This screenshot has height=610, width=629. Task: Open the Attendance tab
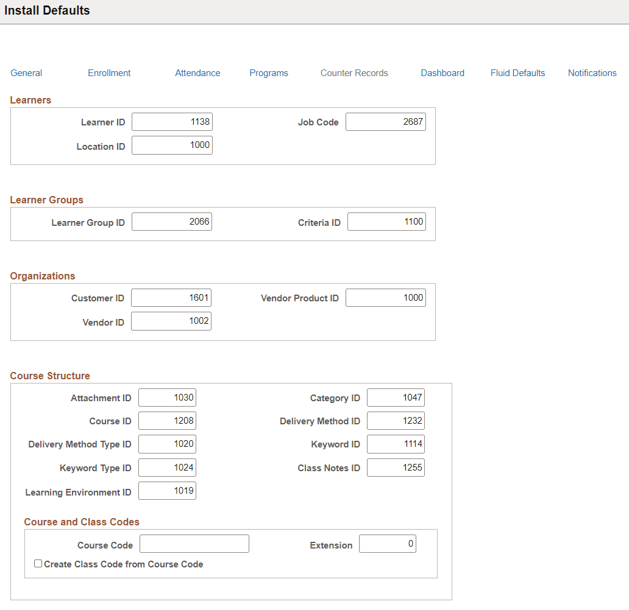197,72
